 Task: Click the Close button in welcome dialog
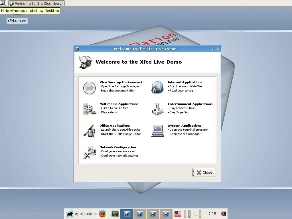(204, 173)
